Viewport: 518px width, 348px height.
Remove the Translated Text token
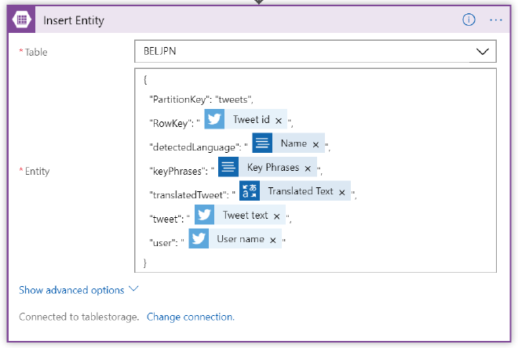(x=342, y=192)
